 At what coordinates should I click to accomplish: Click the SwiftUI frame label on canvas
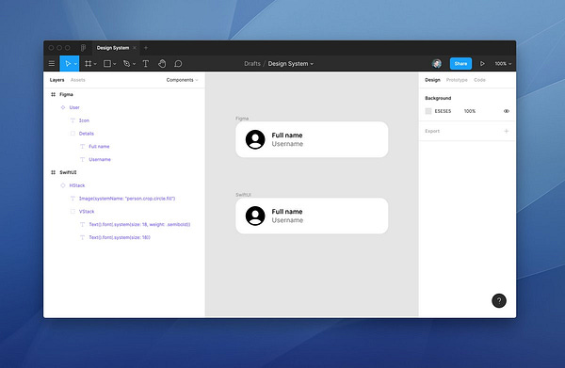pos(243,195)
